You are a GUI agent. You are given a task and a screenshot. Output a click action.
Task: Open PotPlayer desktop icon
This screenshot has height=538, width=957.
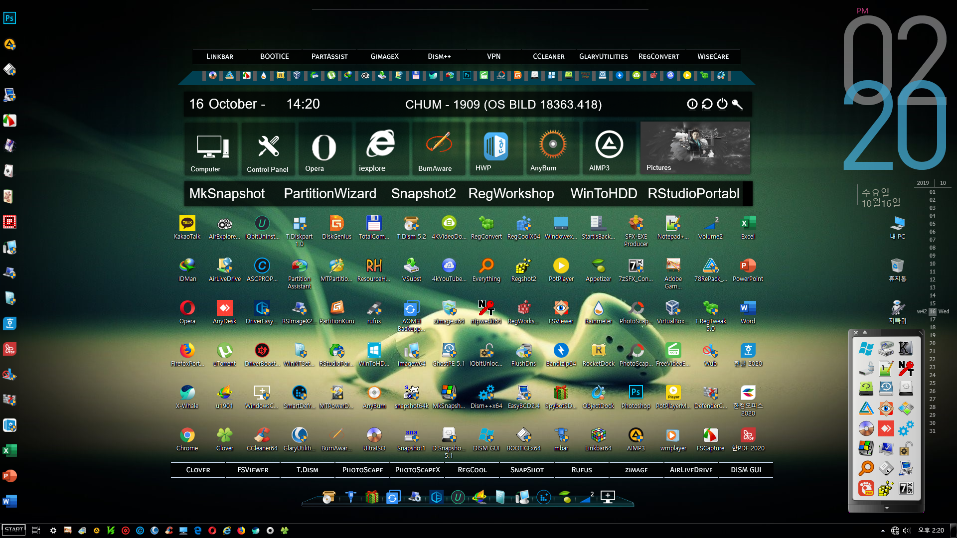tap(561, 270)
